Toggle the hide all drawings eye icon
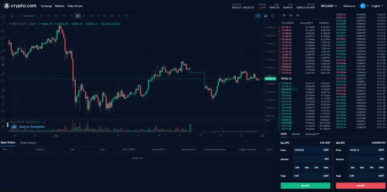Viewport: 387px width, 192px height. click(x=3, y=111)
